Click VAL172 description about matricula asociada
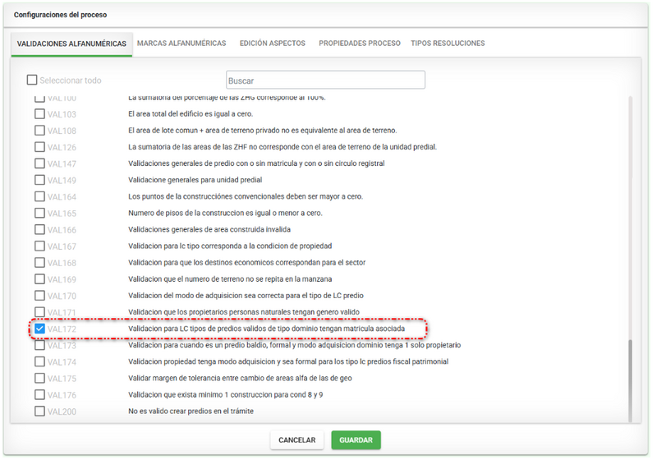This screenshot has height=460, width=657. point(266,329)
